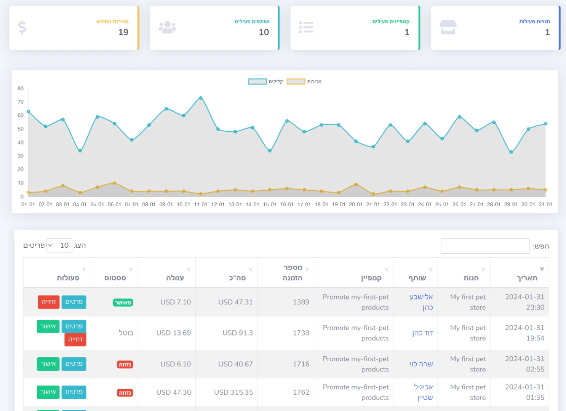Click the list icon on the active campaigns card
The width and height of the screenshot is (566, 411).
click(306, 27)
